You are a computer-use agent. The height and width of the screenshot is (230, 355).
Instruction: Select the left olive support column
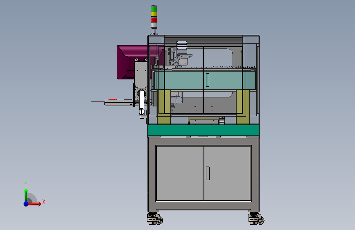tap(164, 107)
